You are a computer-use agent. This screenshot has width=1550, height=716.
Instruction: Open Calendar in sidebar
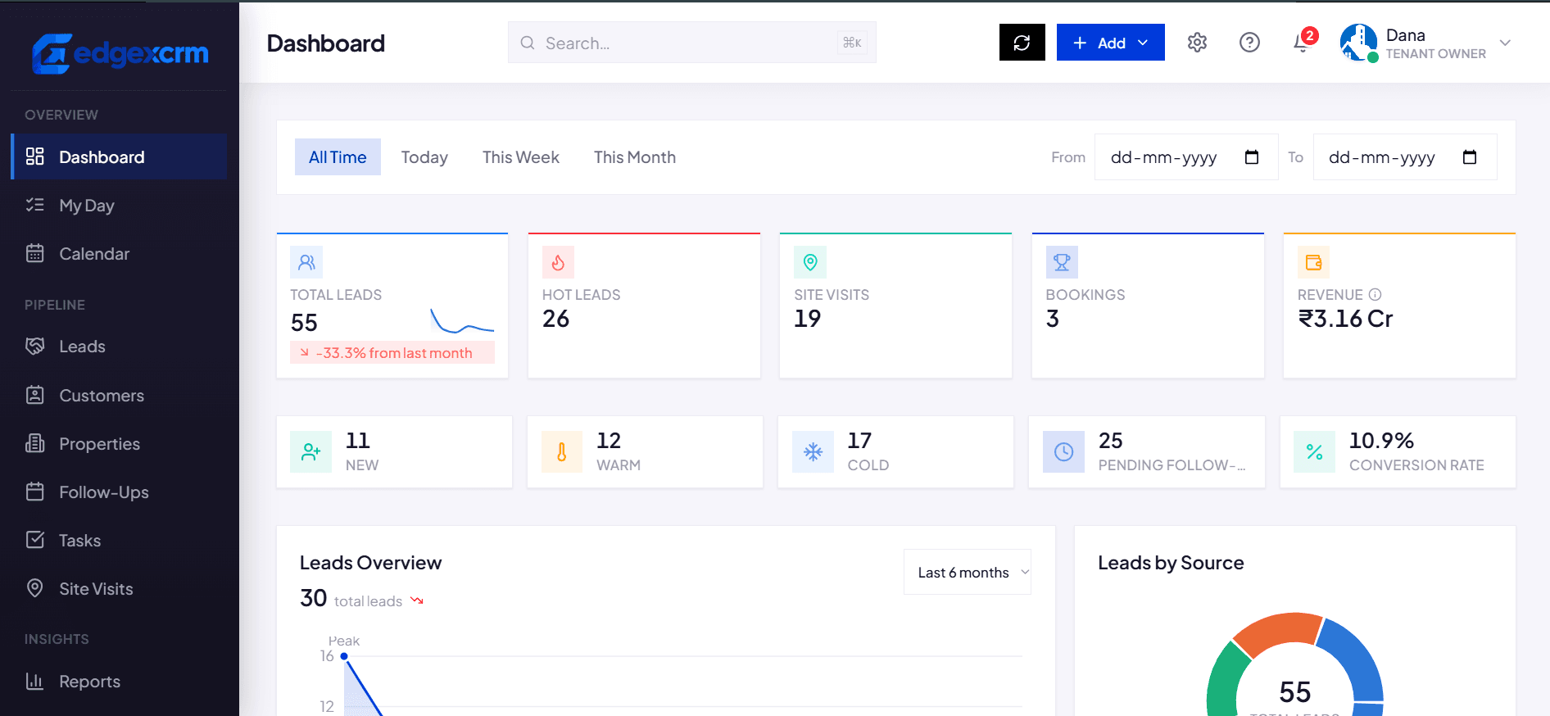[119, 253]
